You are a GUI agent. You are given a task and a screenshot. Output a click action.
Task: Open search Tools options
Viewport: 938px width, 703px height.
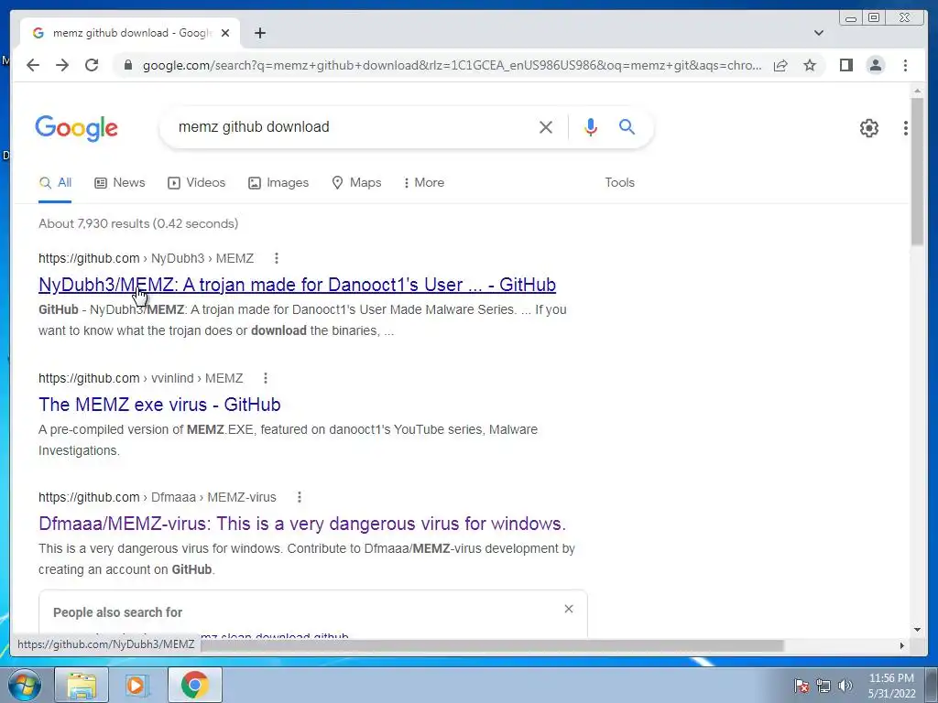point(619,183)
